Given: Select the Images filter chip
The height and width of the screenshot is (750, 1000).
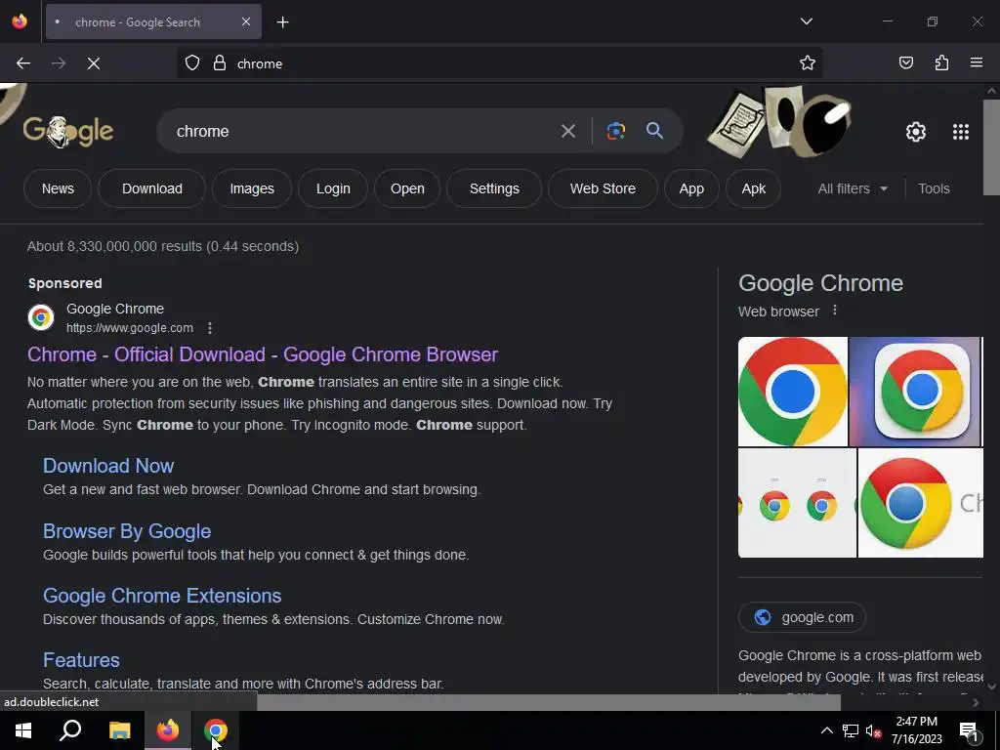Looking at the screenshot, I should [252, 188].
